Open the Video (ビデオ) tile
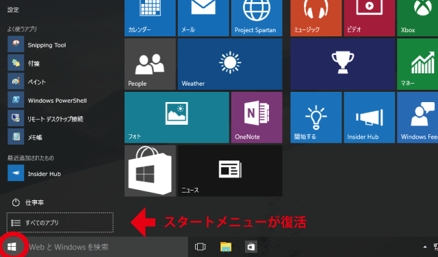 tap(370, 18)
